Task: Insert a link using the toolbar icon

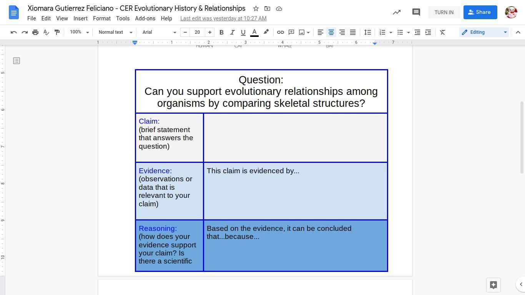Action: (x=280, y=32)
